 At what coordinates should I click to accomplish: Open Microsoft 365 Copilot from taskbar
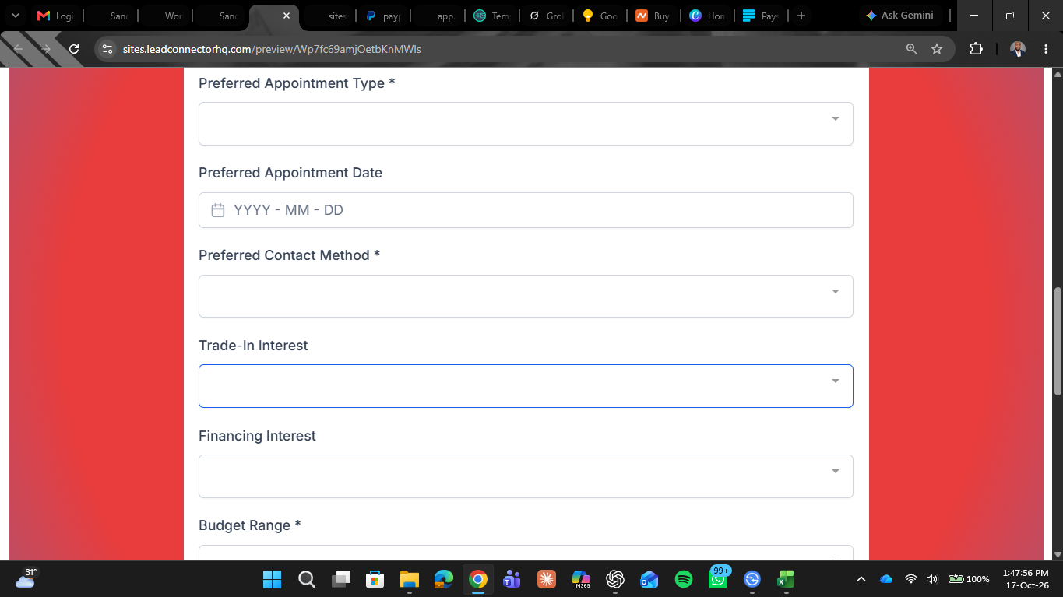coord(580,579)
